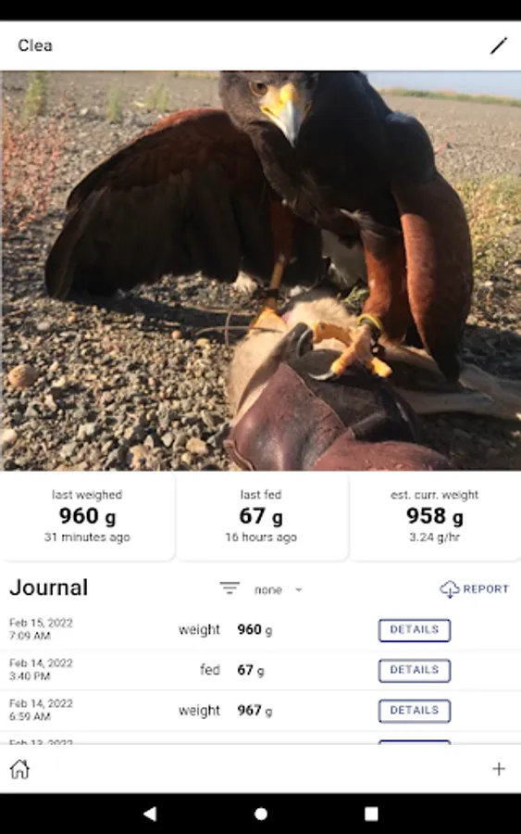
Task: Open DETAILS for 960 g weight entry
Action: (415, 630)
